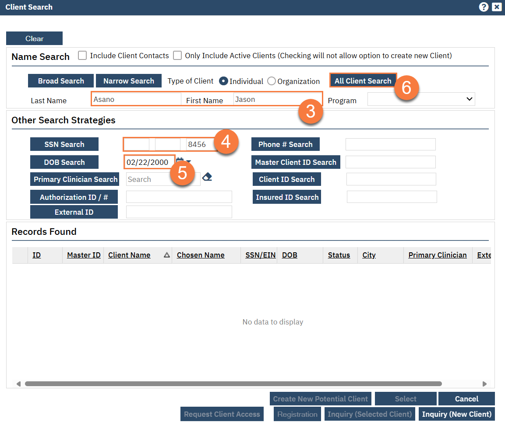Sort results by the DOB column header

290,255
